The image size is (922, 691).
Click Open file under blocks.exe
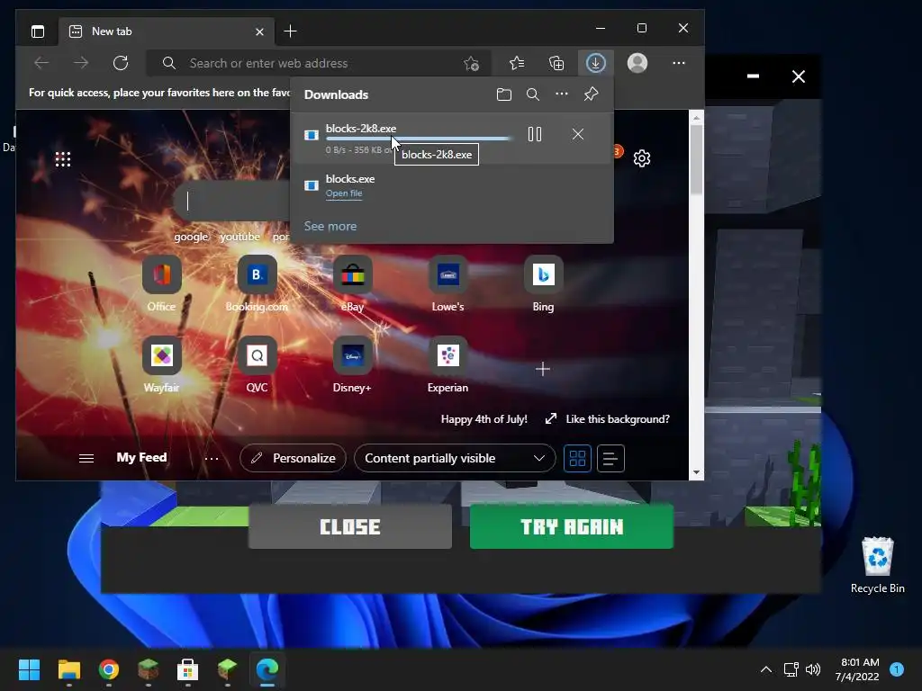click(344, 193)
